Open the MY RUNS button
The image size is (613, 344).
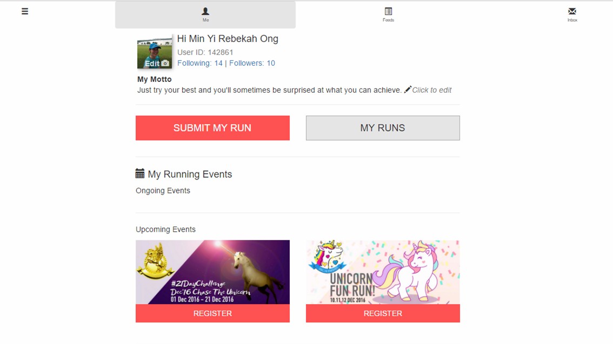pyautogui.click(x=383, y=128)
